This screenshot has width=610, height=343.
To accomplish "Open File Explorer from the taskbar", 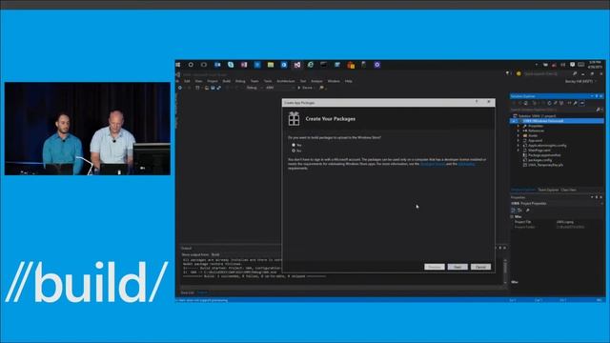I will coord(271,65).
